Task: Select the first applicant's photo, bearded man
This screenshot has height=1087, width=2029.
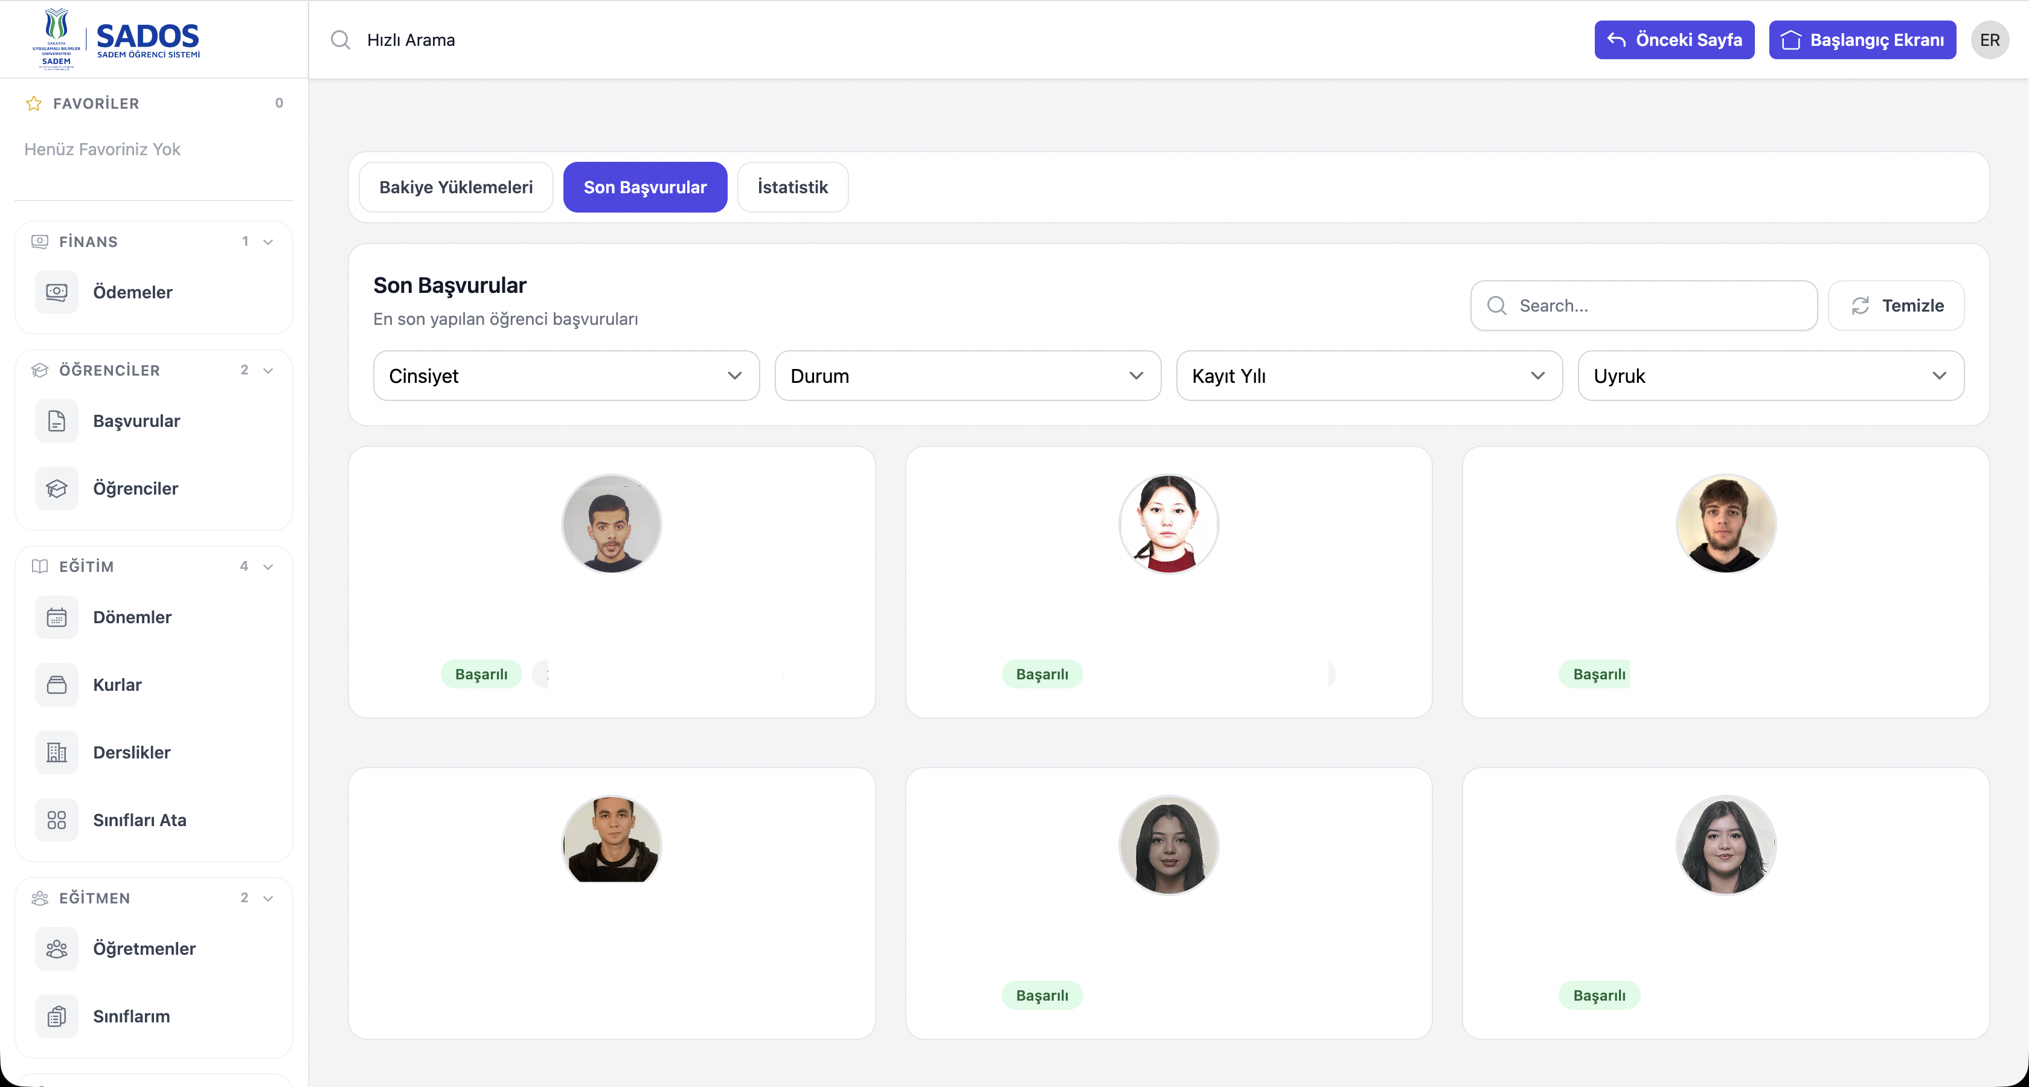Action: 611,524
